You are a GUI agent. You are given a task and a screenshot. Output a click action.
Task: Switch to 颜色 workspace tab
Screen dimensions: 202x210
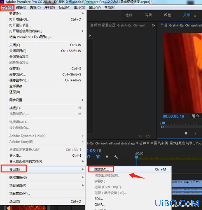168,15
